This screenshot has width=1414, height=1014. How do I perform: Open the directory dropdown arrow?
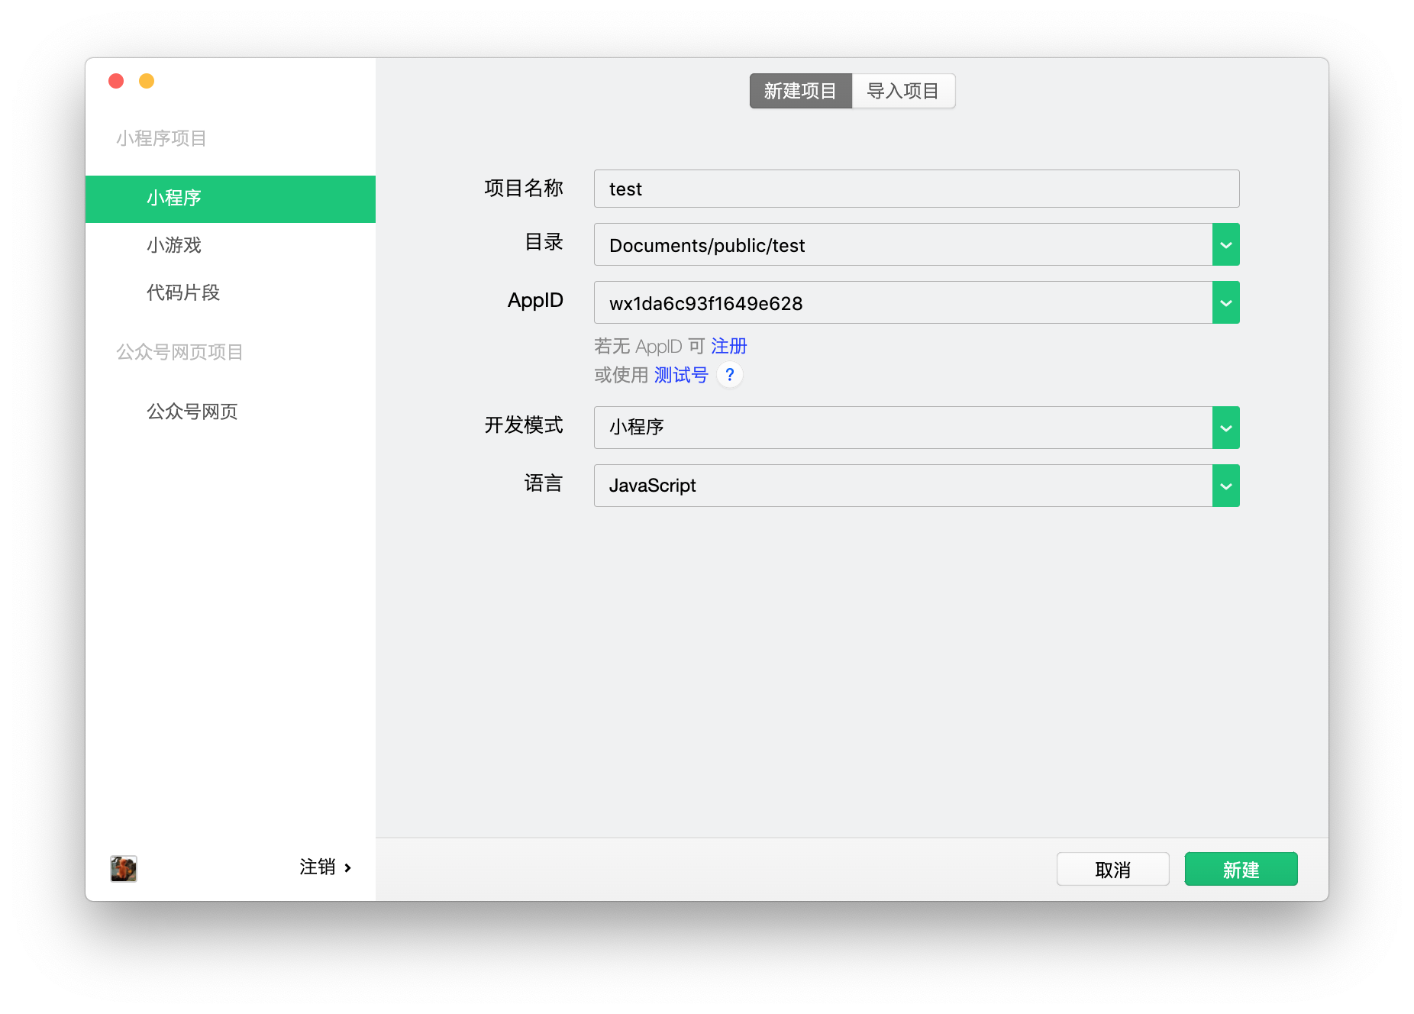(x=1226, y=245)
